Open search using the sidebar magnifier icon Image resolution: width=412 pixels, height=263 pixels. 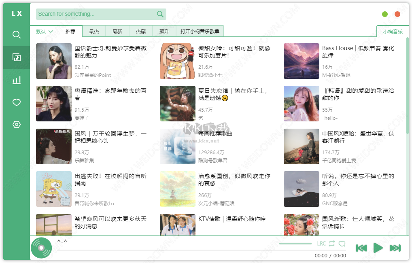(x=16, y=35)
